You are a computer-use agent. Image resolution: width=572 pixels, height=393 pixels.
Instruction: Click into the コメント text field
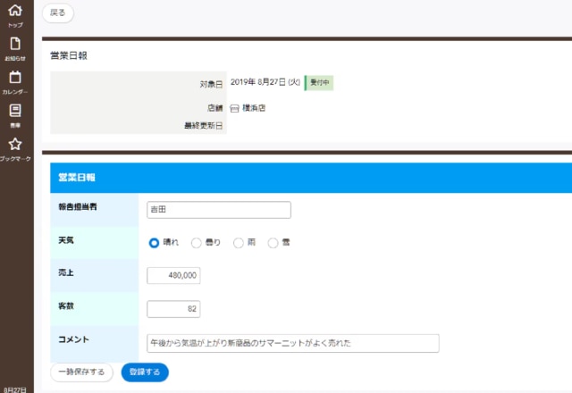(x=292, y=343)
